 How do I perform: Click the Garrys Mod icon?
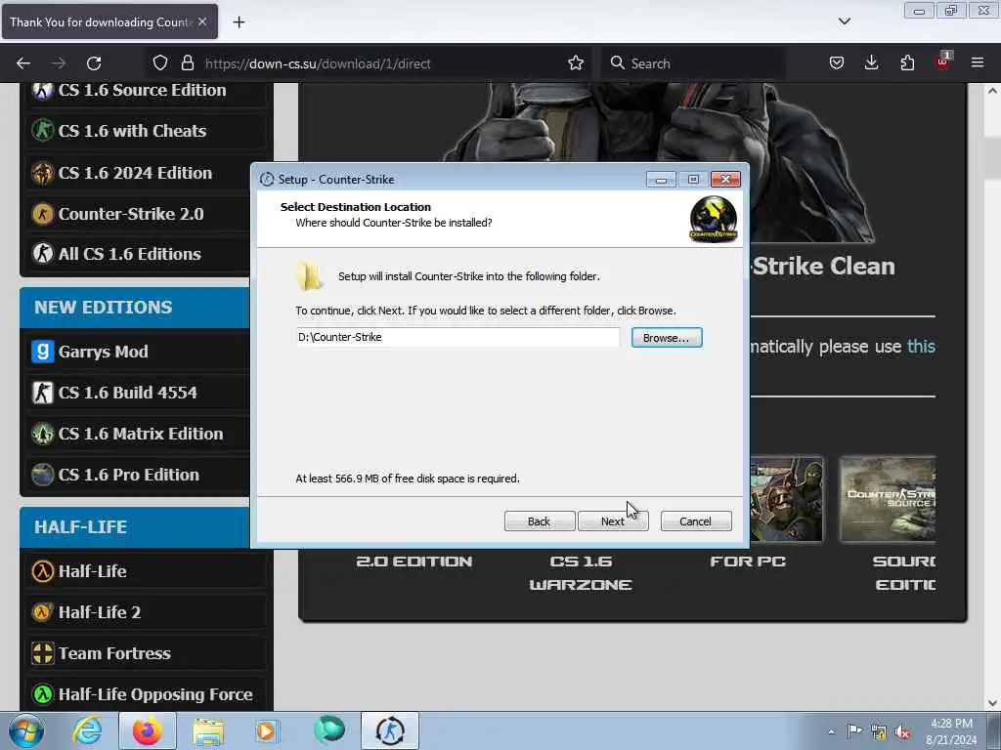[43, 352]
